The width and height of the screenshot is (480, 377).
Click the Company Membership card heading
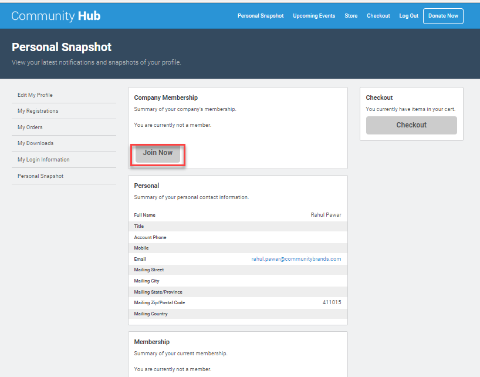pyautogui.click(x=166, y=97)
